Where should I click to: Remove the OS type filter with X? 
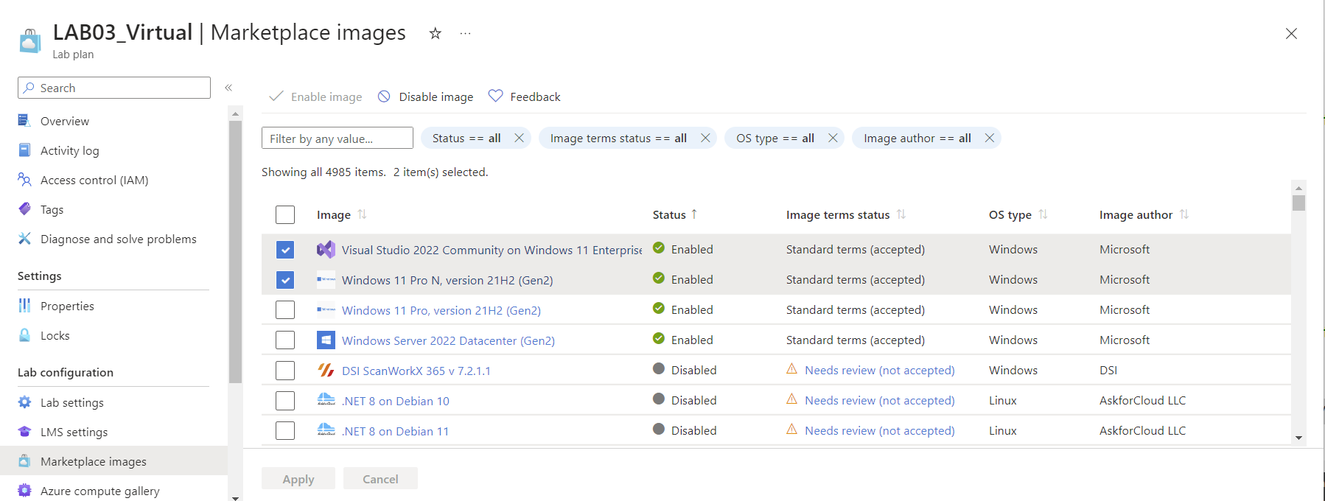[x=833, y=138]
